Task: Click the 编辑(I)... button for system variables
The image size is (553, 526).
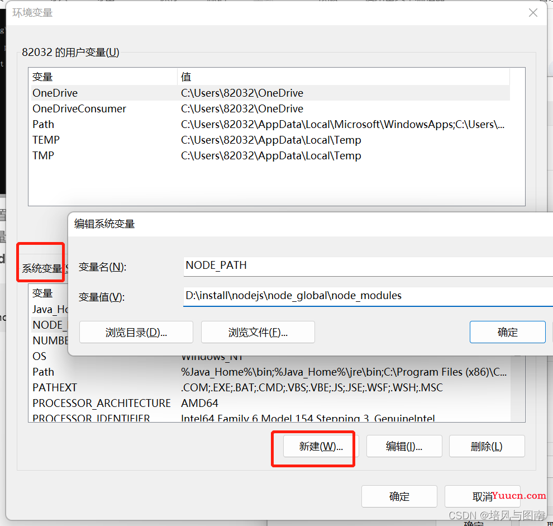Action: 404,446
